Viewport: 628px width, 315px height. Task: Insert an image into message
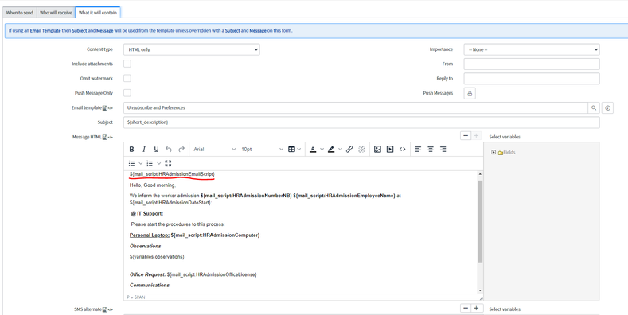[x=377, y=149]
